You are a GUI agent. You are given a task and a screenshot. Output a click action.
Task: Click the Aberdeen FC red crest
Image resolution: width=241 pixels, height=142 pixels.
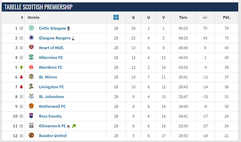31,67
